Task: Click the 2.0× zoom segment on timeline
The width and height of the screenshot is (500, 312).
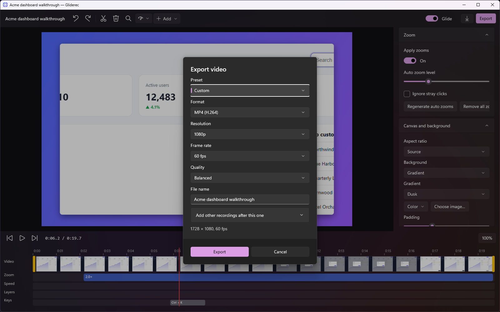Action: pos(288,277)
